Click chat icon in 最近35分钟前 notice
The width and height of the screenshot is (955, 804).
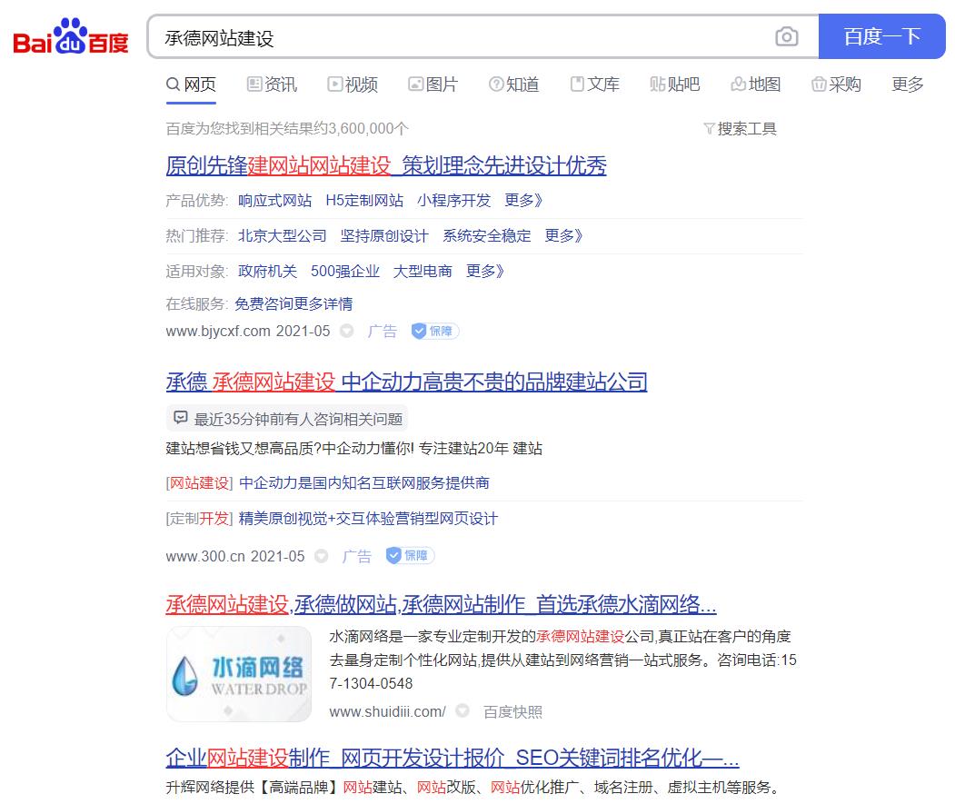pyautogui.click(x=180, y=418)
